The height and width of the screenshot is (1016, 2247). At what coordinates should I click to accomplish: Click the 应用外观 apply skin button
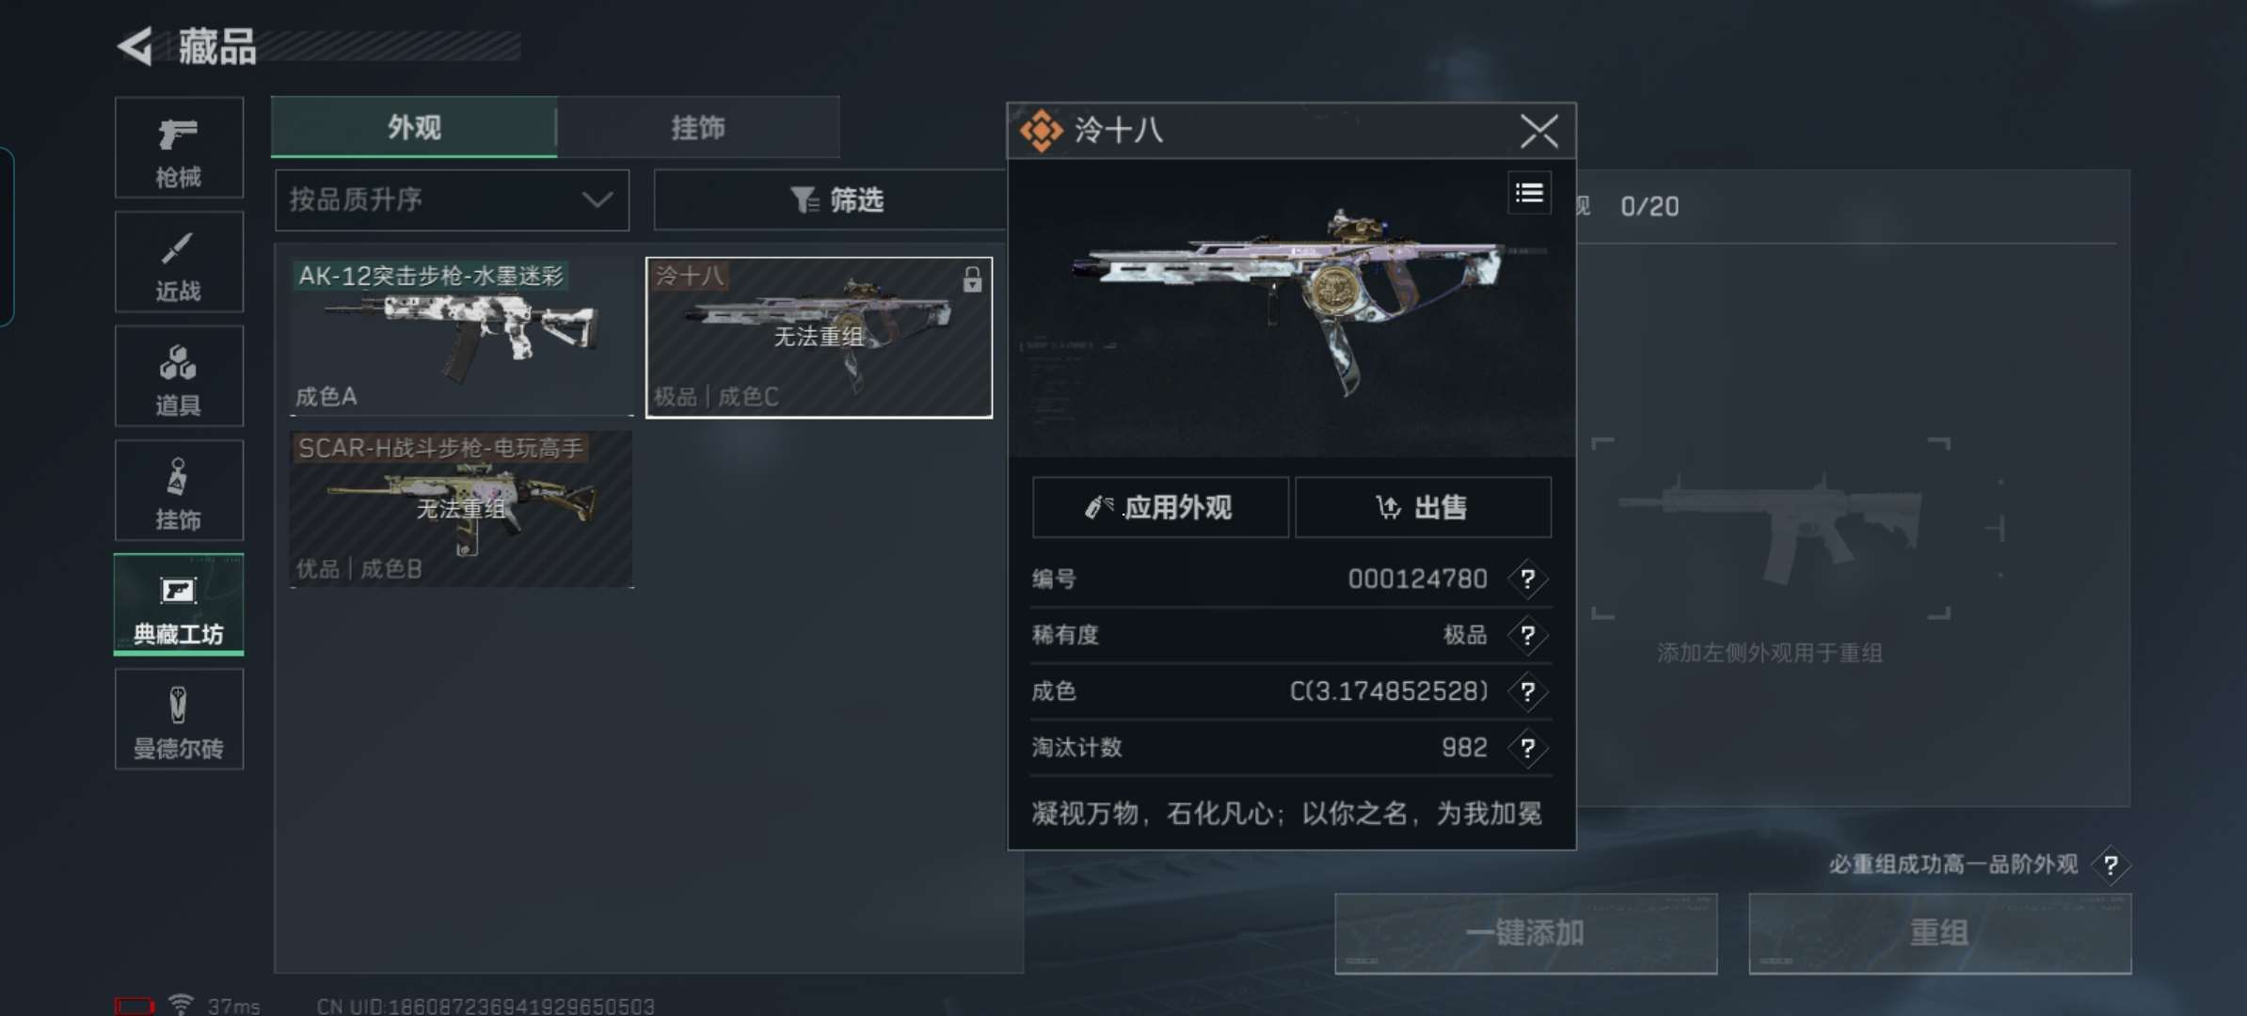[x=1160, y=508]
